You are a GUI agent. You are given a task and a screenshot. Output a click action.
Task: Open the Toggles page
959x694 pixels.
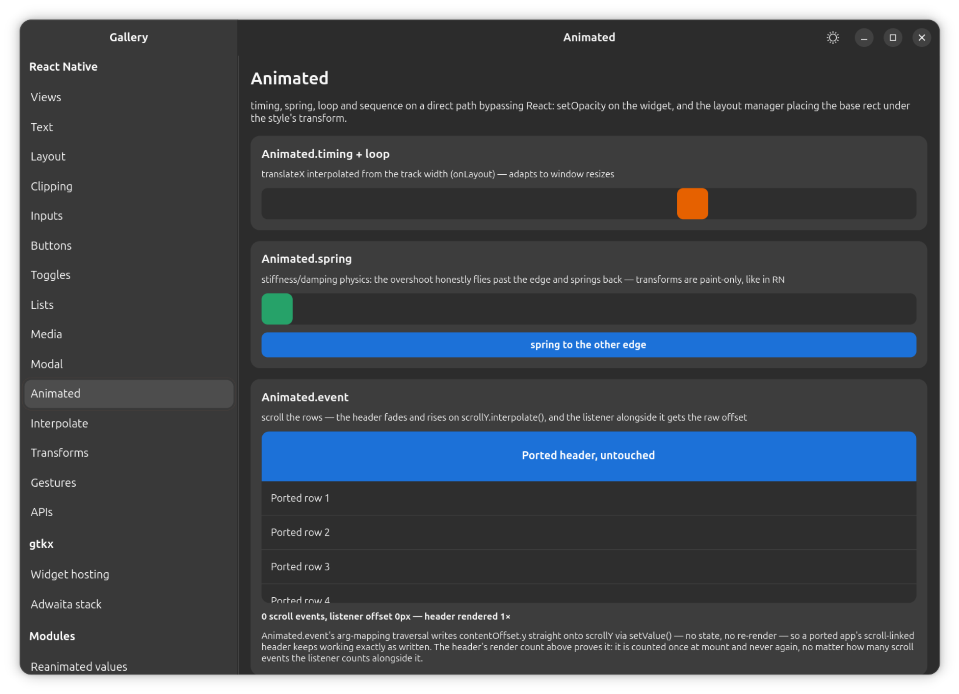[x=129, y=275]
